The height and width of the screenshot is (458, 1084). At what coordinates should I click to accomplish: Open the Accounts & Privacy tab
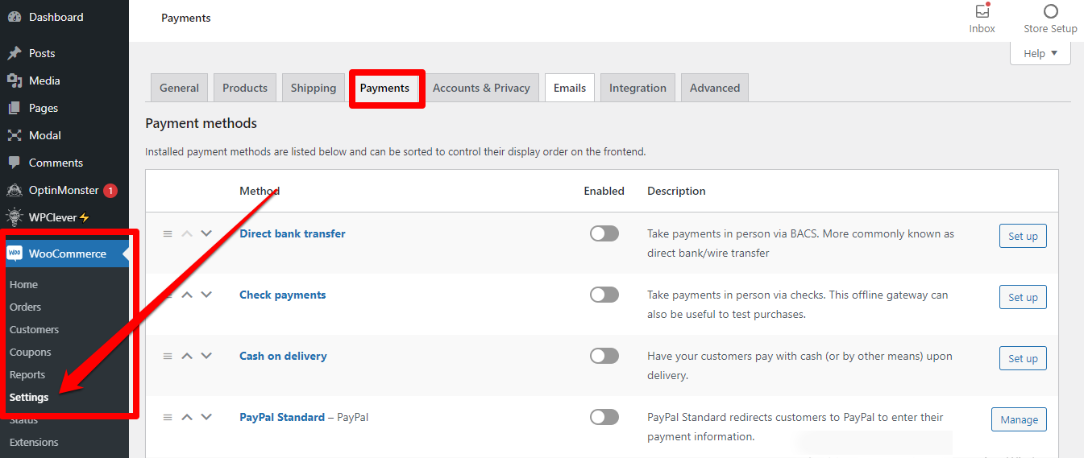[481, 88]
